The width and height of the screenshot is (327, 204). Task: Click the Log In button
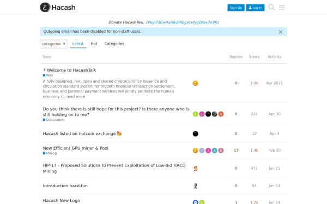(x=255, y=8)
